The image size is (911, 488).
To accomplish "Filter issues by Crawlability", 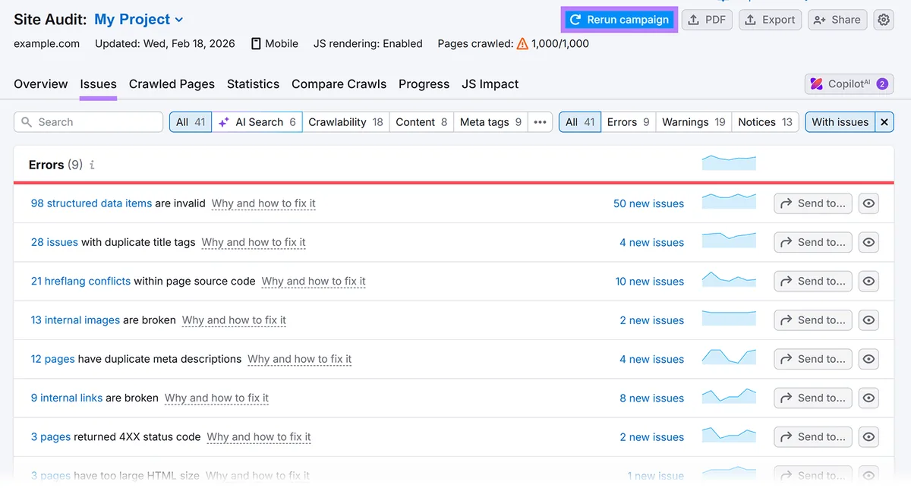I will click(345, 122).
